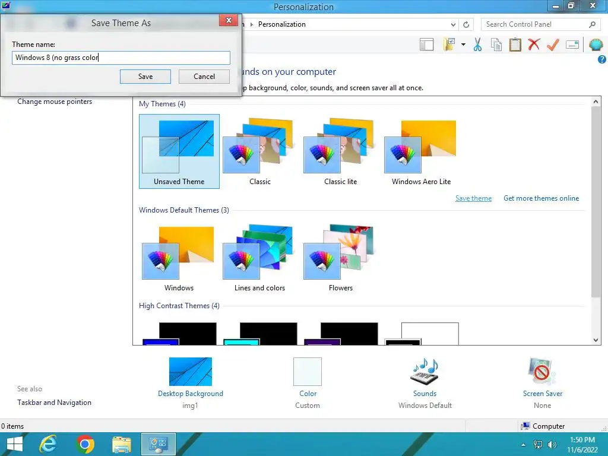608x456 pixels.
Task: Select the Flowers theme
Action: coord(340,258)
